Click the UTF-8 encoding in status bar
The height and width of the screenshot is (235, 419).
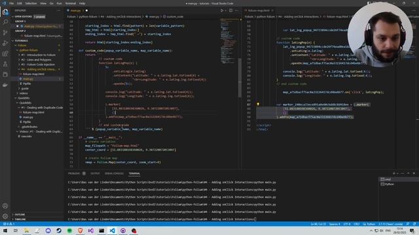tap(347, 224)
